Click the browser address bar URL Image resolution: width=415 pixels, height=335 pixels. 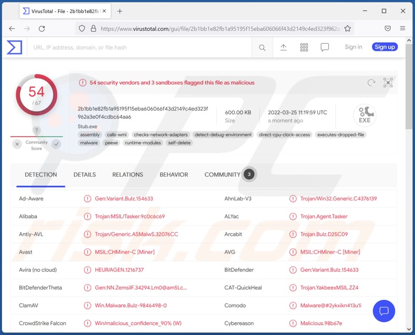click(221, 28)
